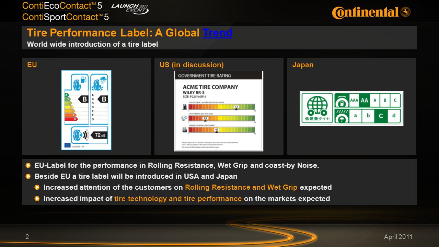Select the orange "Rolling Resistance and Wet Grip" text
Viewport: 439px width, 247px height.
click(x=241, y=188)
